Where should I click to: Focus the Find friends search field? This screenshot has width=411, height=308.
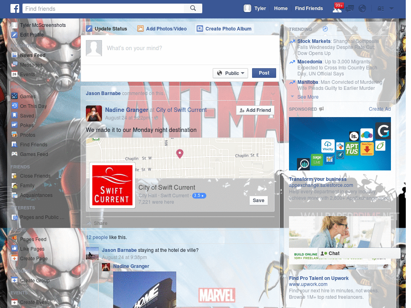coord(103,8)
